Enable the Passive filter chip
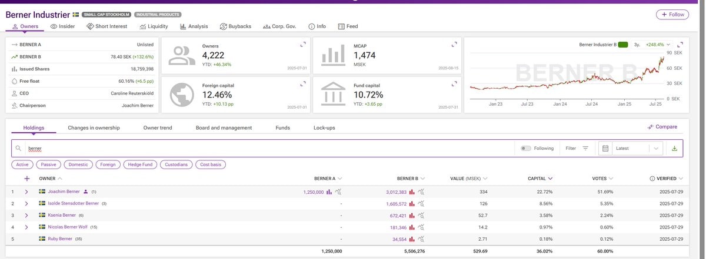Viewport: 706px width, 259px height. [x=48, y=164]
